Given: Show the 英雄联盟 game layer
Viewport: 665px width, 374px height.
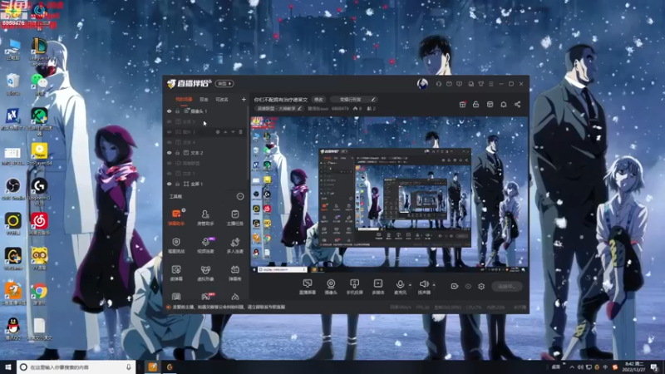Looking at the screenshot, I should [170, 163].
